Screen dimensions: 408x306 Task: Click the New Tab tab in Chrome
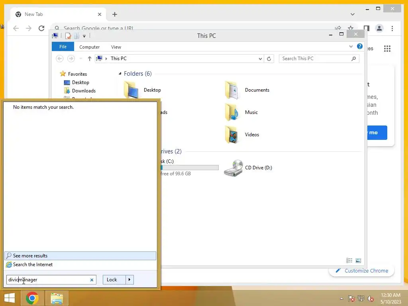(58, 14)
